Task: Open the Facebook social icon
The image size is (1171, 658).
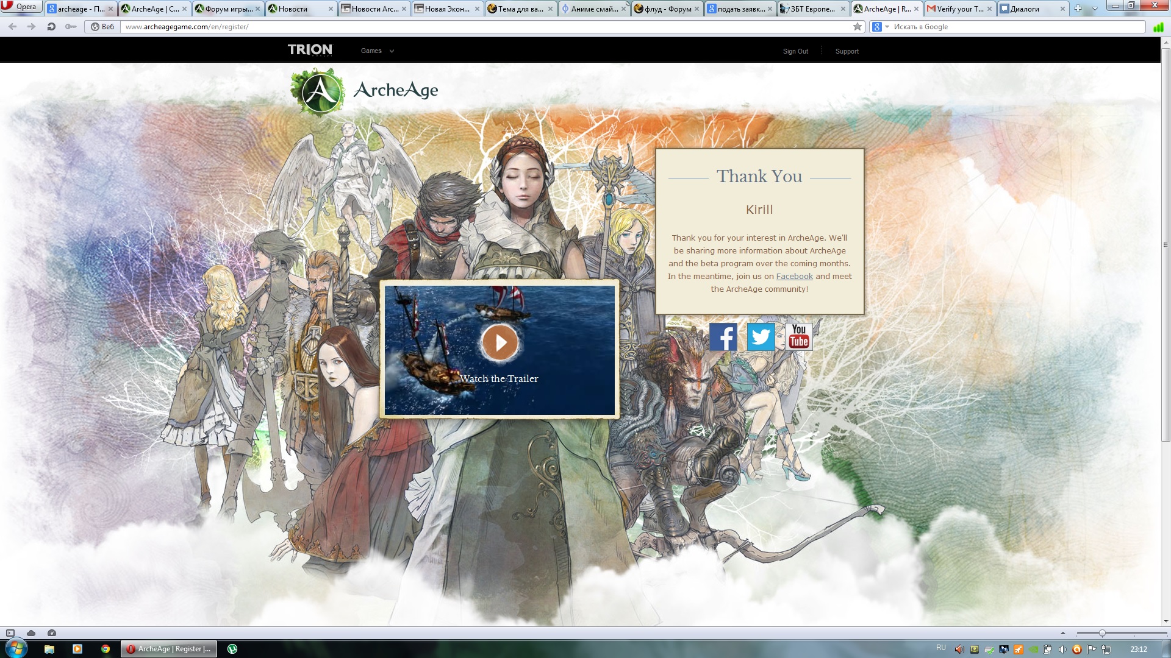Action: click(x=722, y=337)
